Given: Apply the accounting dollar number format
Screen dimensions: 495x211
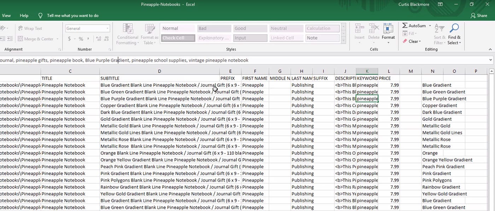Looking at the screenshot, I should (69, 39).
